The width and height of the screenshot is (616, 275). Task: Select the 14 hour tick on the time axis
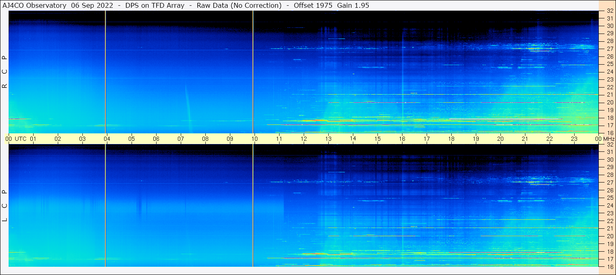(x=353, y=139)
